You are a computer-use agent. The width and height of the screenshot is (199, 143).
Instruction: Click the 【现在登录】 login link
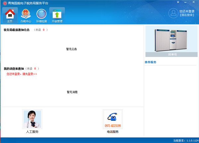[187, 15]
